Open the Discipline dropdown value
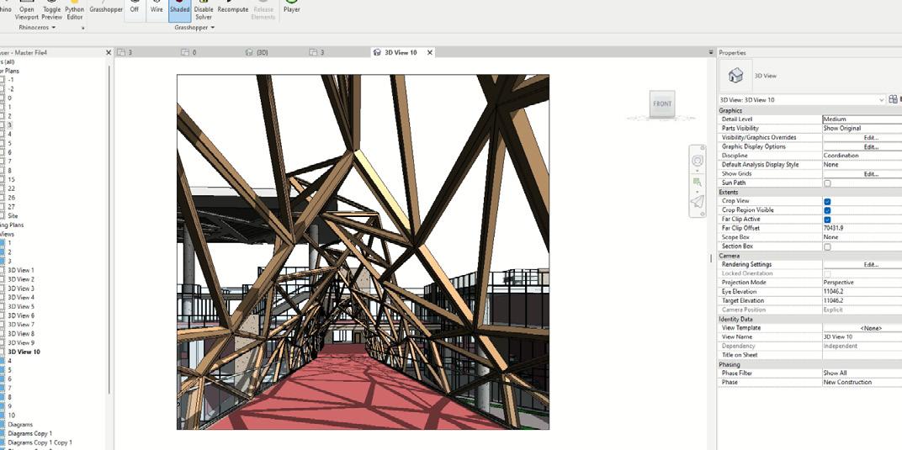902x450 pixels. (x=862, y=155)
